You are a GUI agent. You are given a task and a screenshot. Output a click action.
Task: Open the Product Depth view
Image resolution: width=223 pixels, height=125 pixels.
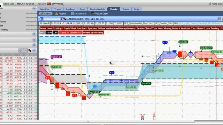(x=99, y=14)
